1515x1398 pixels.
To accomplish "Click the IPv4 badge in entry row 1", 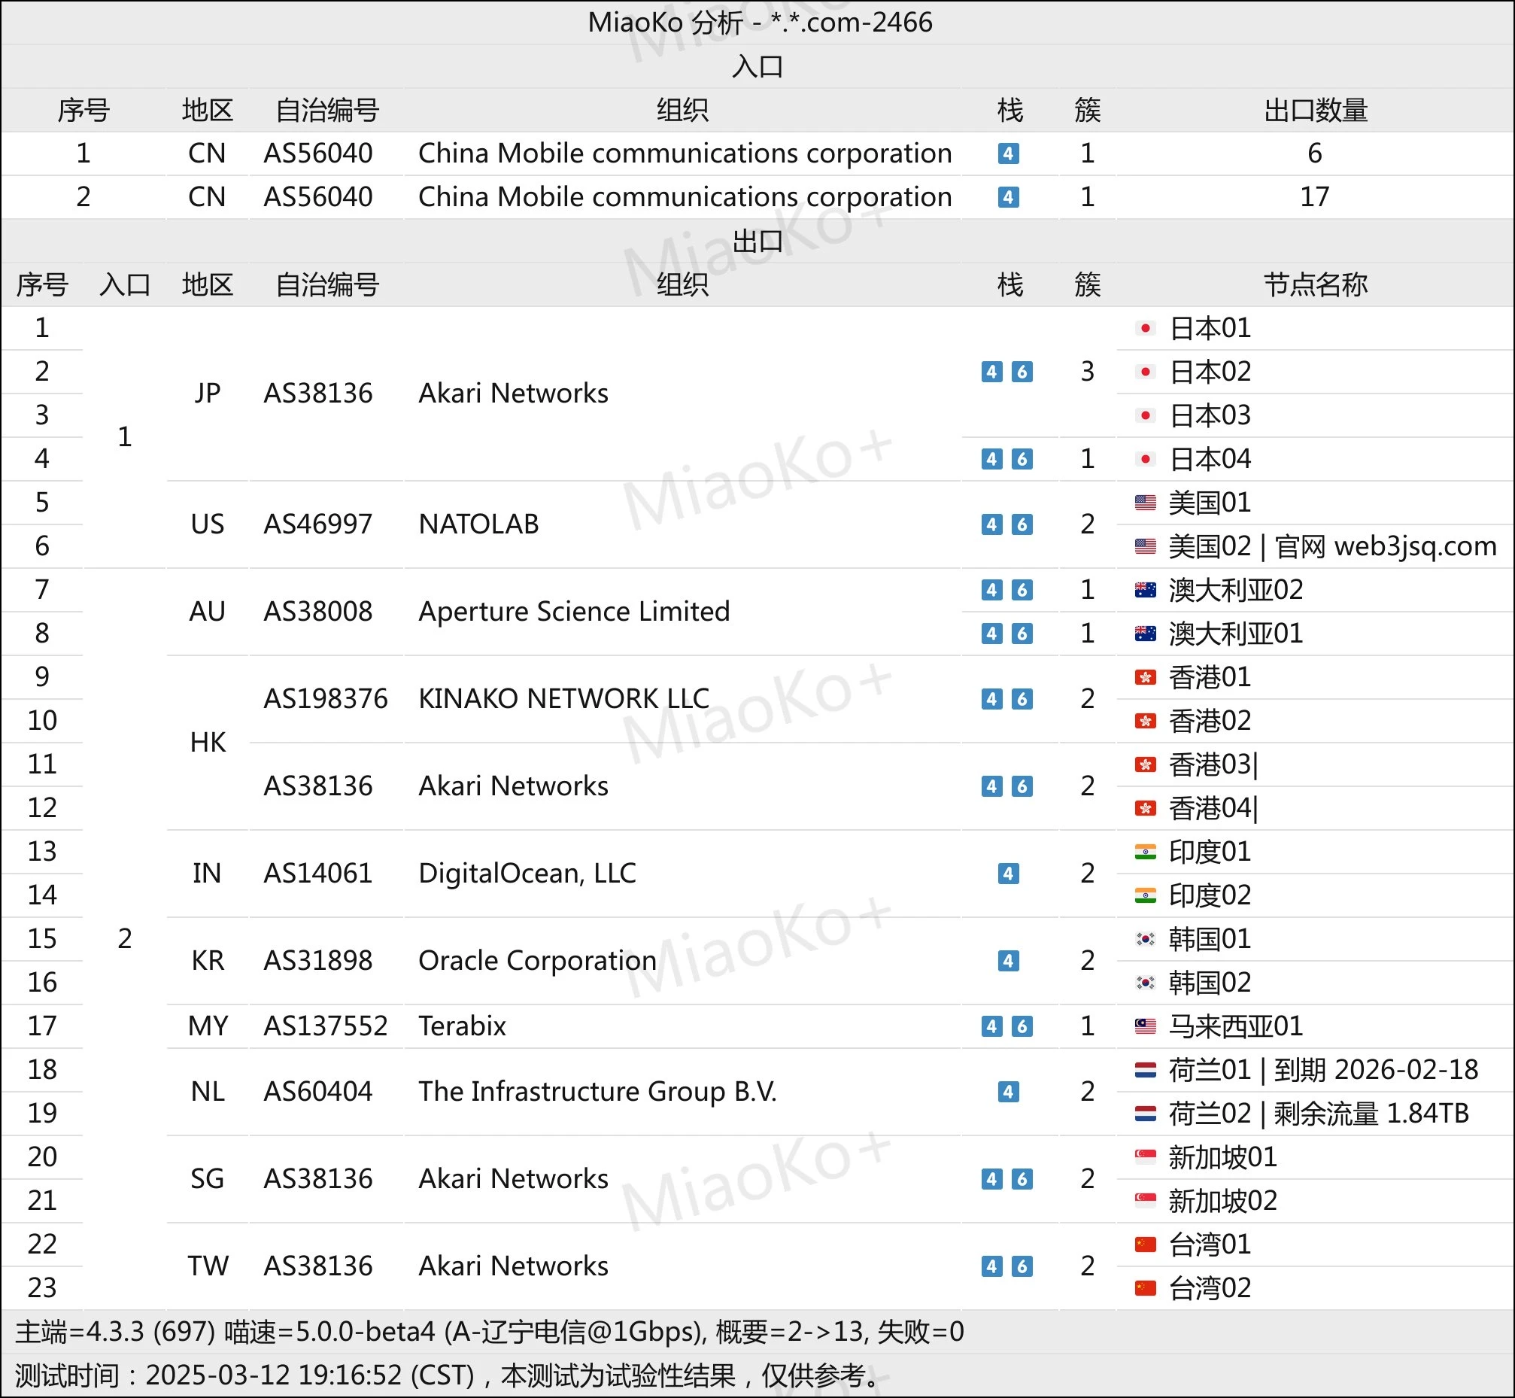I will click(x=1008, y=153).
